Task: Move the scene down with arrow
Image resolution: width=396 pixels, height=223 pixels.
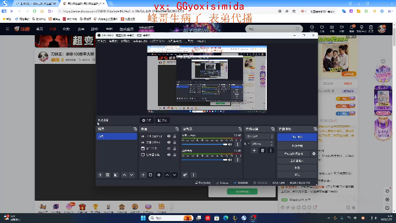Action: (132, 175)
